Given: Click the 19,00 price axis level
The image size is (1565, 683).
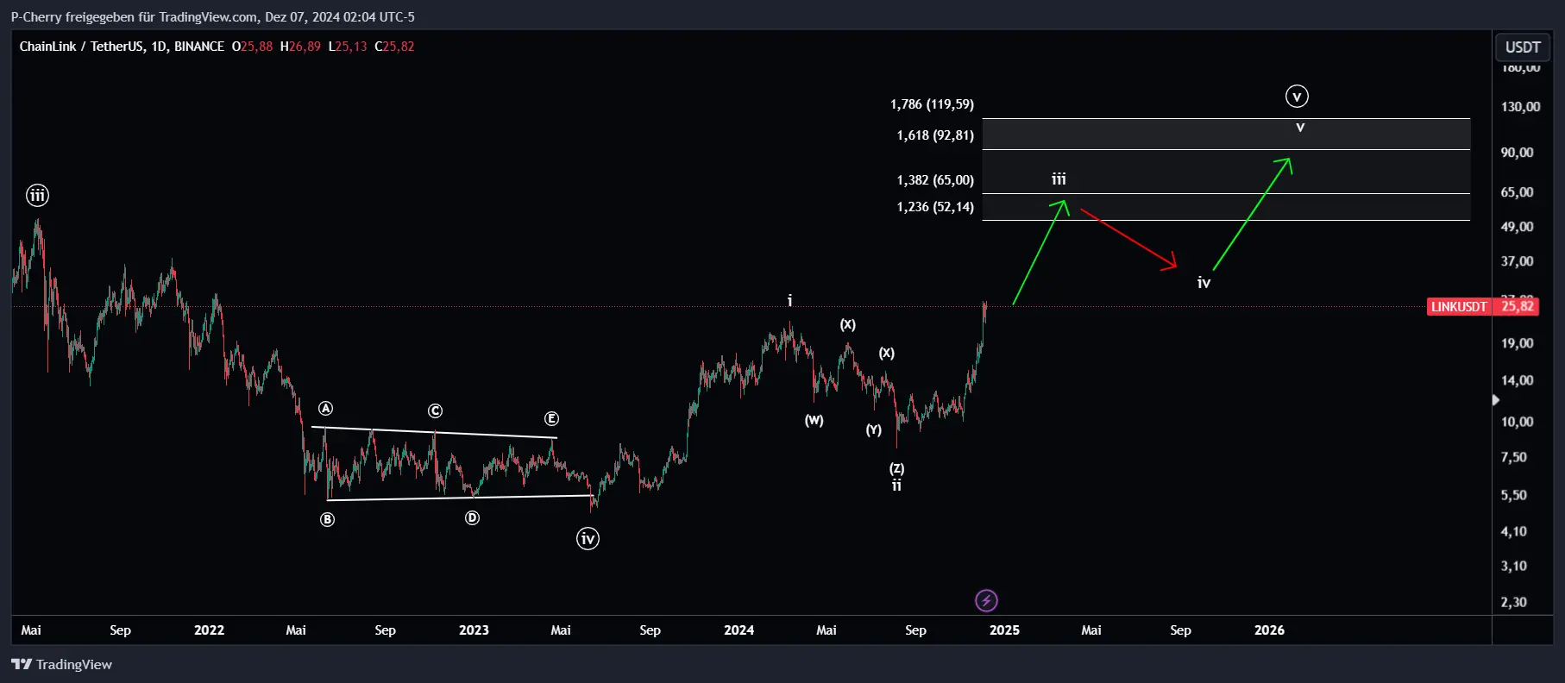Looking at the screenshot, I should (x=1517, y=343).
